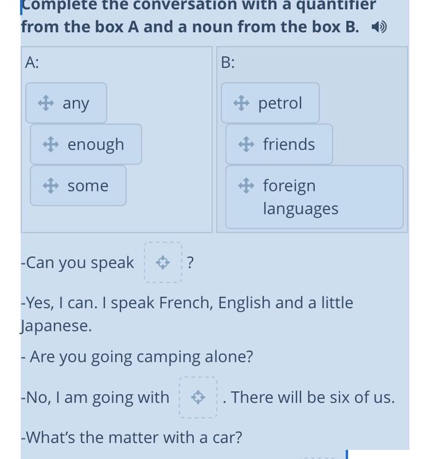Image resolution: width=430 pixels, height=459 pixels.
Task: Pick the "some" quantifier word
Action: [x=88, y=186]
